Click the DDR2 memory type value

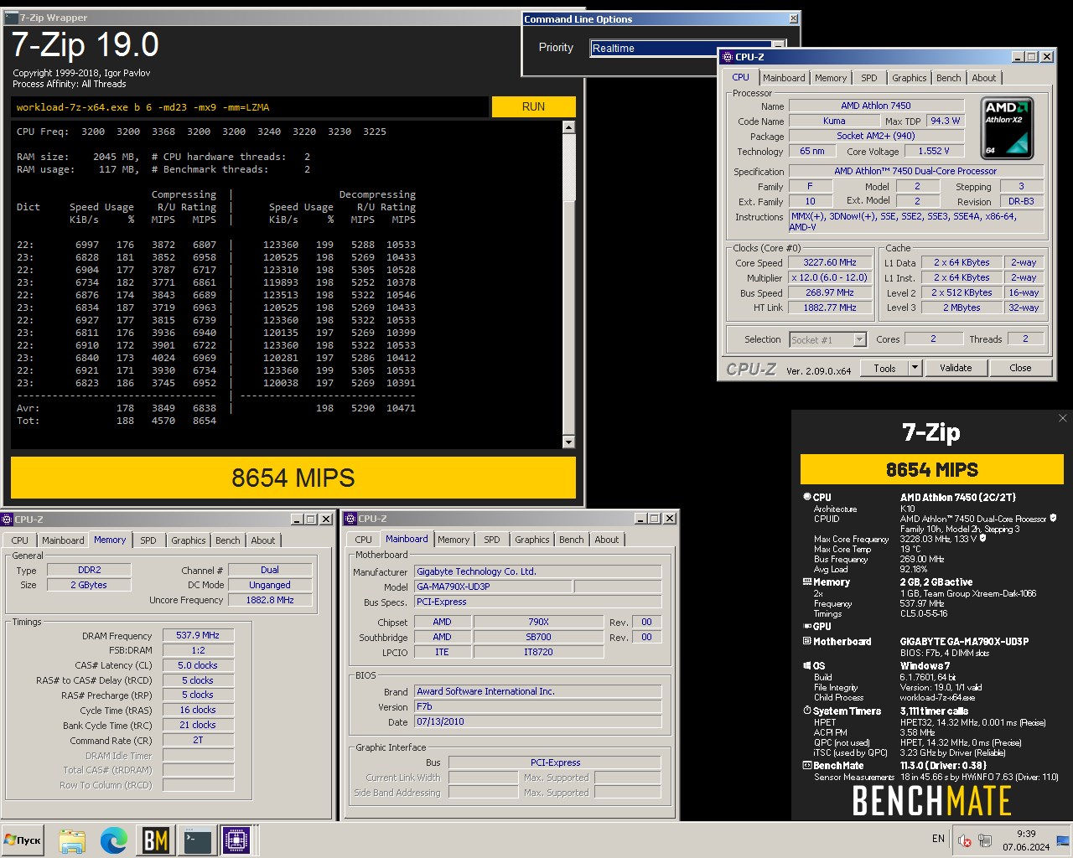pyautogui.click(x=89, y=570)
